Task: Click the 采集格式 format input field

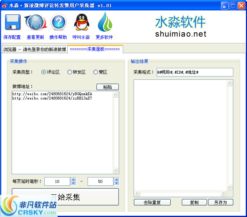Action: point(195,72)
